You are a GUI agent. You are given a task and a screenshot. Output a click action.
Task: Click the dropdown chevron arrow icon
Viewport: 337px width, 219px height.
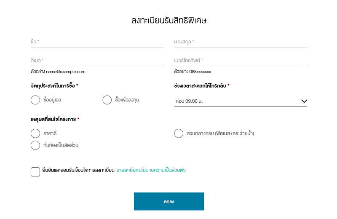tap(304, 101)
